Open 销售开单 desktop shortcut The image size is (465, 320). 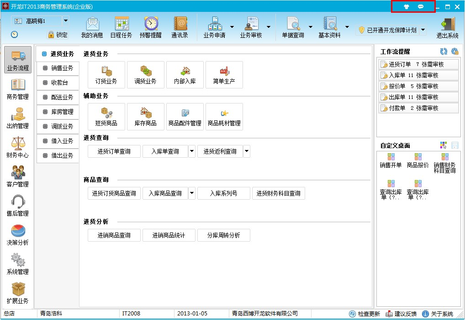[391, 161]
